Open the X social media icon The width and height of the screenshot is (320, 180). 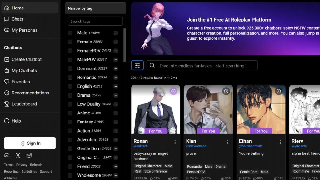(18, 155)
